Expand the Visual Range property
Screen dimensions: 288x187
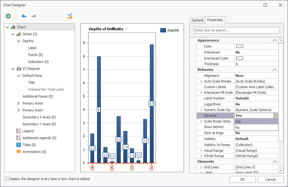pyautogui.click(x=201, y=150)
